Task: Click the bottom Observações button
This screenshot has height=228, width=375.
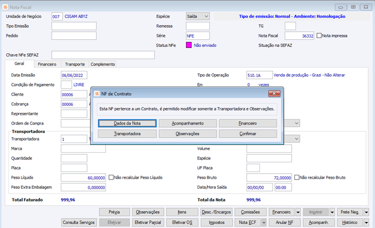Action: tap(148, 212)
